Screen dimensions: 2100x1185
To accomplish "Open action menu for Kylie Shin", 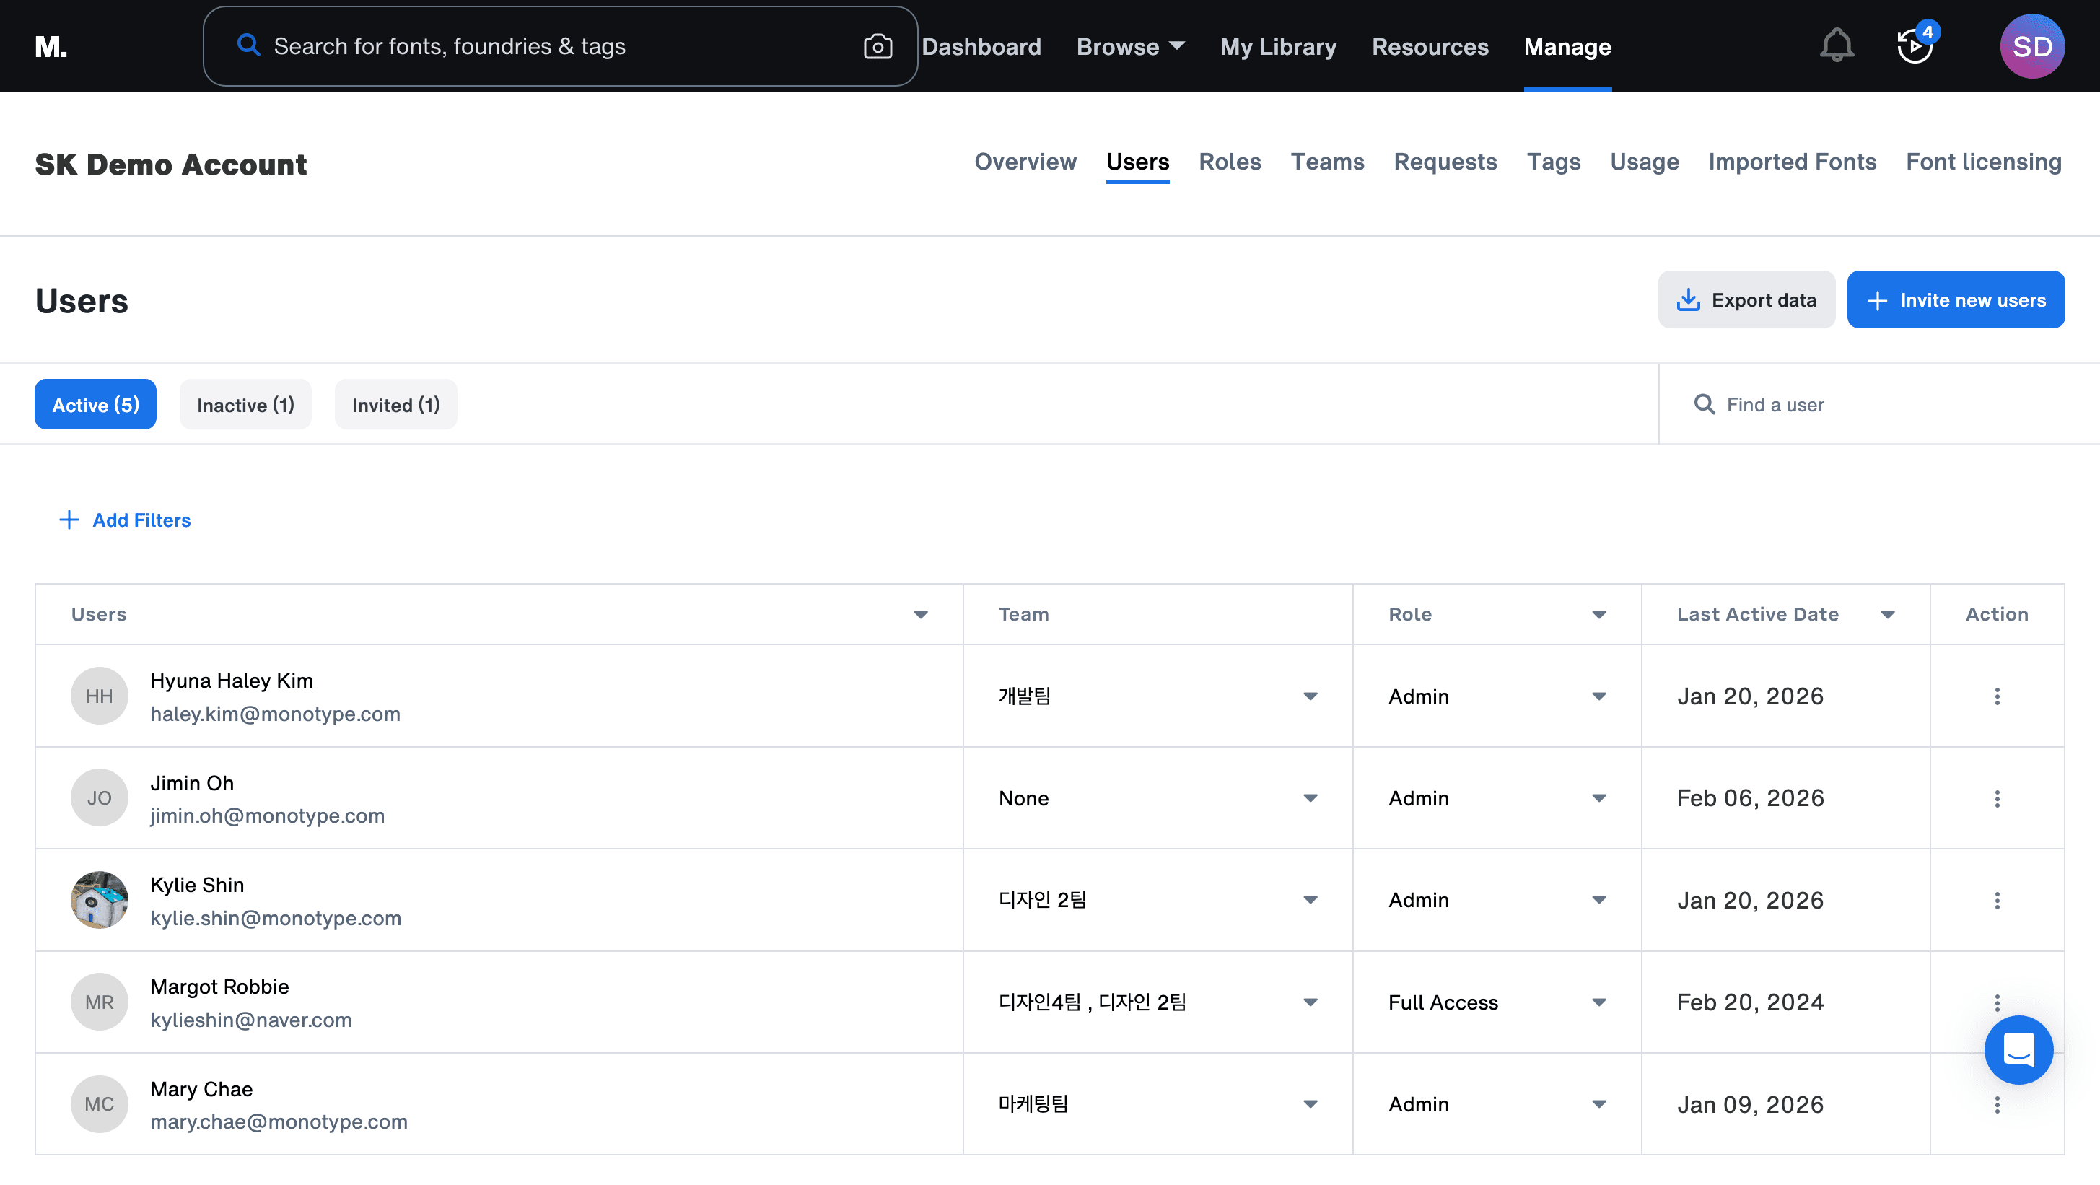I will click(x=1997, y=901).
